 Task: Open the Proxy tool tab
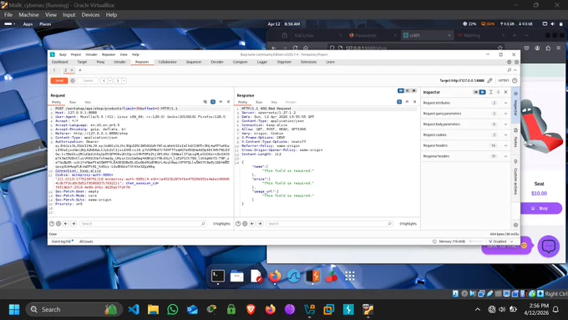point(100,62)
